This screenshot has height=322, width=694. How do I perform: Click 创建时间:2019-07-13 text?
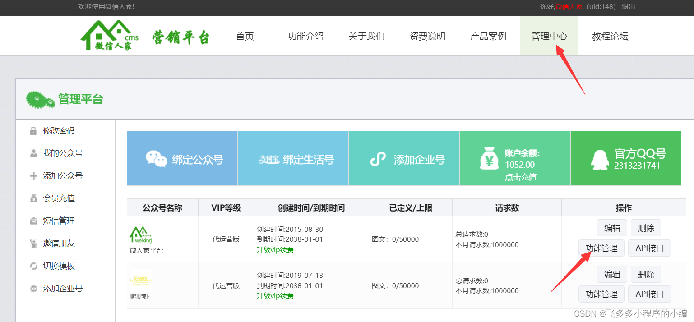[x=290, y=275]
